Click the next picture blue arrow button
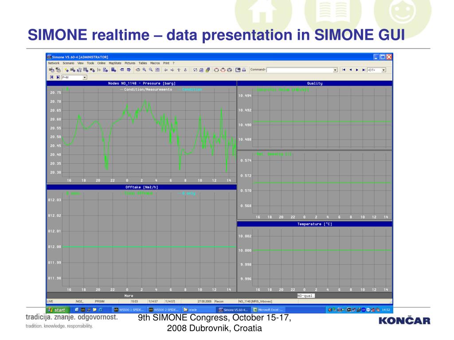 point(58,77)
